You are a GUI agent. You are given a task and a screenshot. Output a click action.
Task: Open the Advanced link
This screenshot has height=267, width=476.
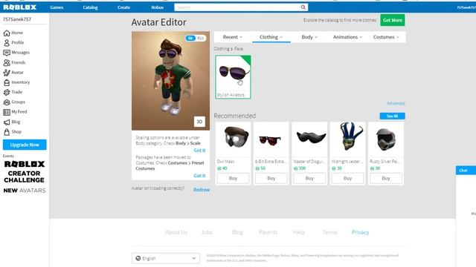coord(396,103)
